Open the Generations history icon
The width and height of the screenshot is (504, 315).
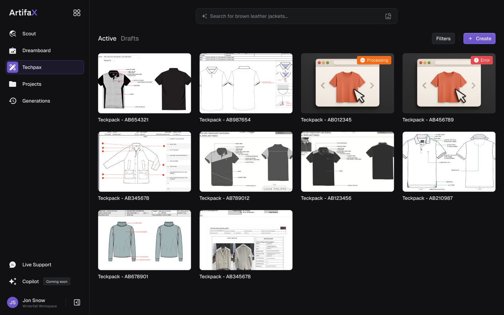pos(13,101)
